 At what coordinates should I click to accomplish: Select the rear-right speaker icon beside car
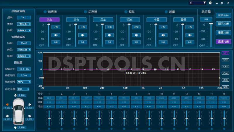(x=30, y=116)
